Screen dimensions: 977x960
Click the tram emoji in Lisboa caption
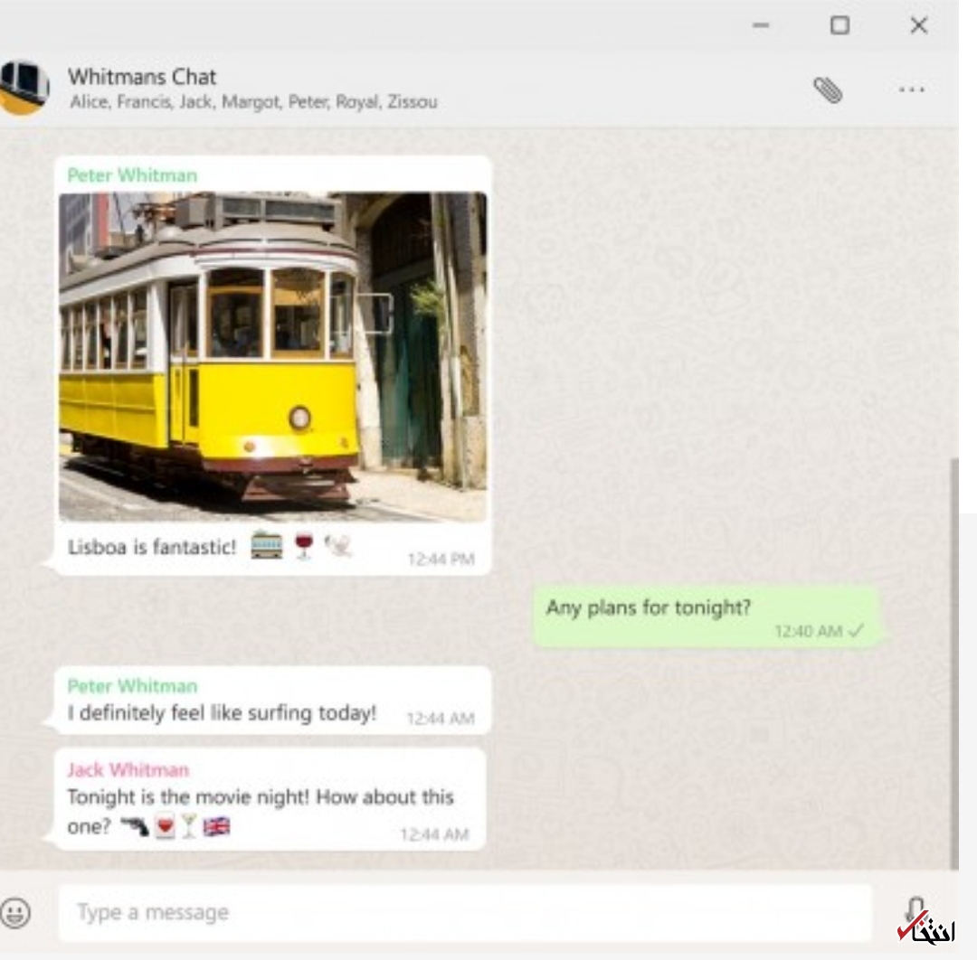click(266, 545)
